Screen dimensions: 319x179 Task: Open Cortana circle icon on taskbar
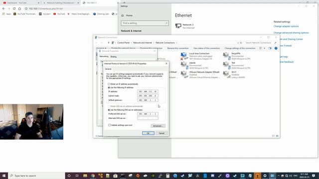pos(69,176)
